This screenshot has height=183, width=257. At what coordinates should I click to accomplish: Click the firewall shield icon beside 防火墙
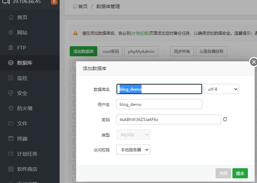point(11,108)
